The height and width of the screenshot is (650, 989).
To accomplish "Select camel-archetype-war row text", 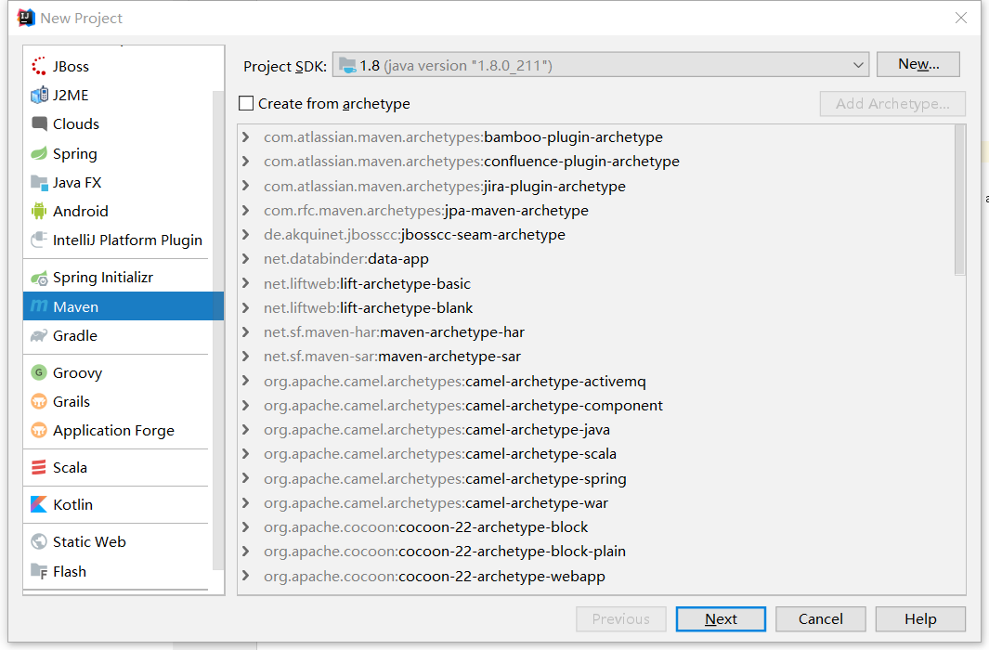I will (x=436, y=503).
